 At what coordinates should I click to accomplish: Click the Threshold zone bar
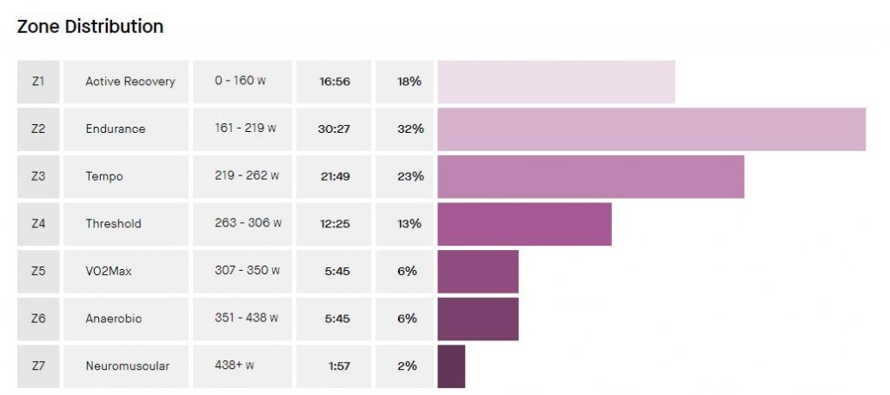524,223
